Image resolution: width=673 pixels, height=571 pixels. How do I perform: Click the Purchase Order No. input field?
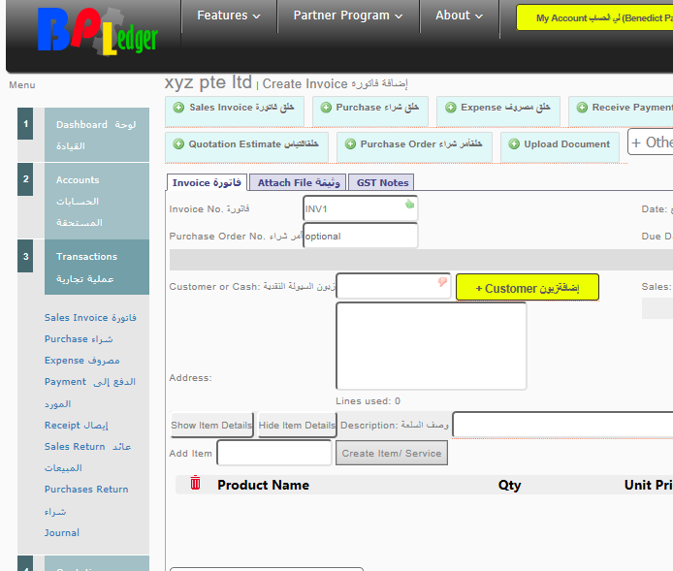pyautogui.click(x=360, y=236)
